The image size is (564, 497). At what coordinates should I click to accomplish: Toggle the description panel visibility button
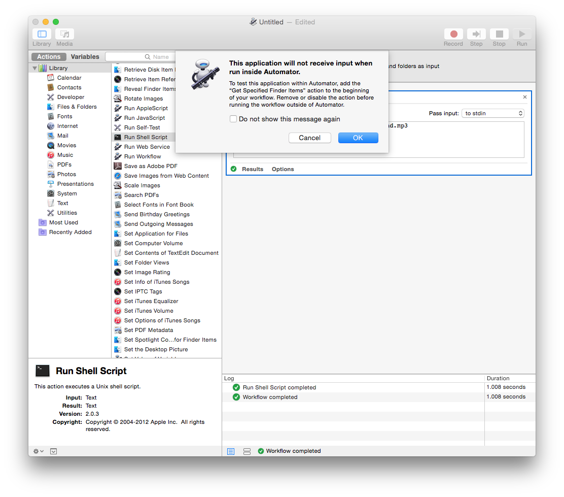click(x=54, y=451)
